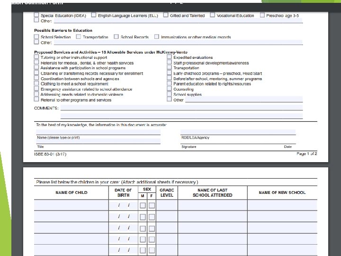Screen dimensions: 341x256
Task: Focus the second COMMENTS line
Action: coord(181,116)
